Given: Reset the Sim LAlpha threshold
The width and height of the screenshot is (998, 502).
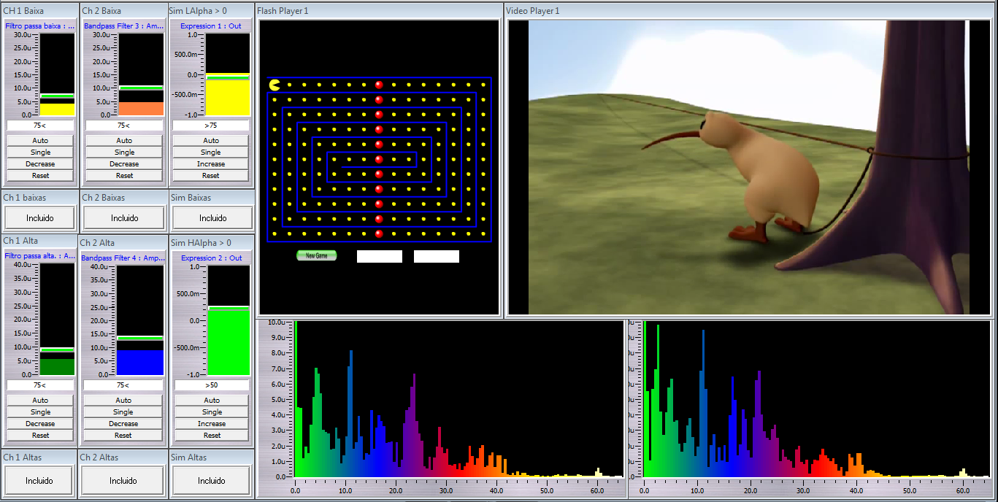Looking at the screenshot, I should 211,175.
